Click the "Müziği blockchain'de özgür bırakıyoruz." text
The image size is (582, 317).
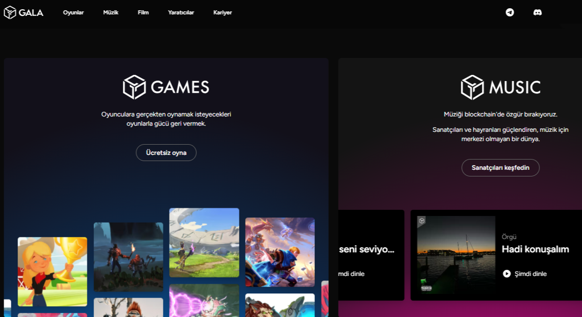500,114
